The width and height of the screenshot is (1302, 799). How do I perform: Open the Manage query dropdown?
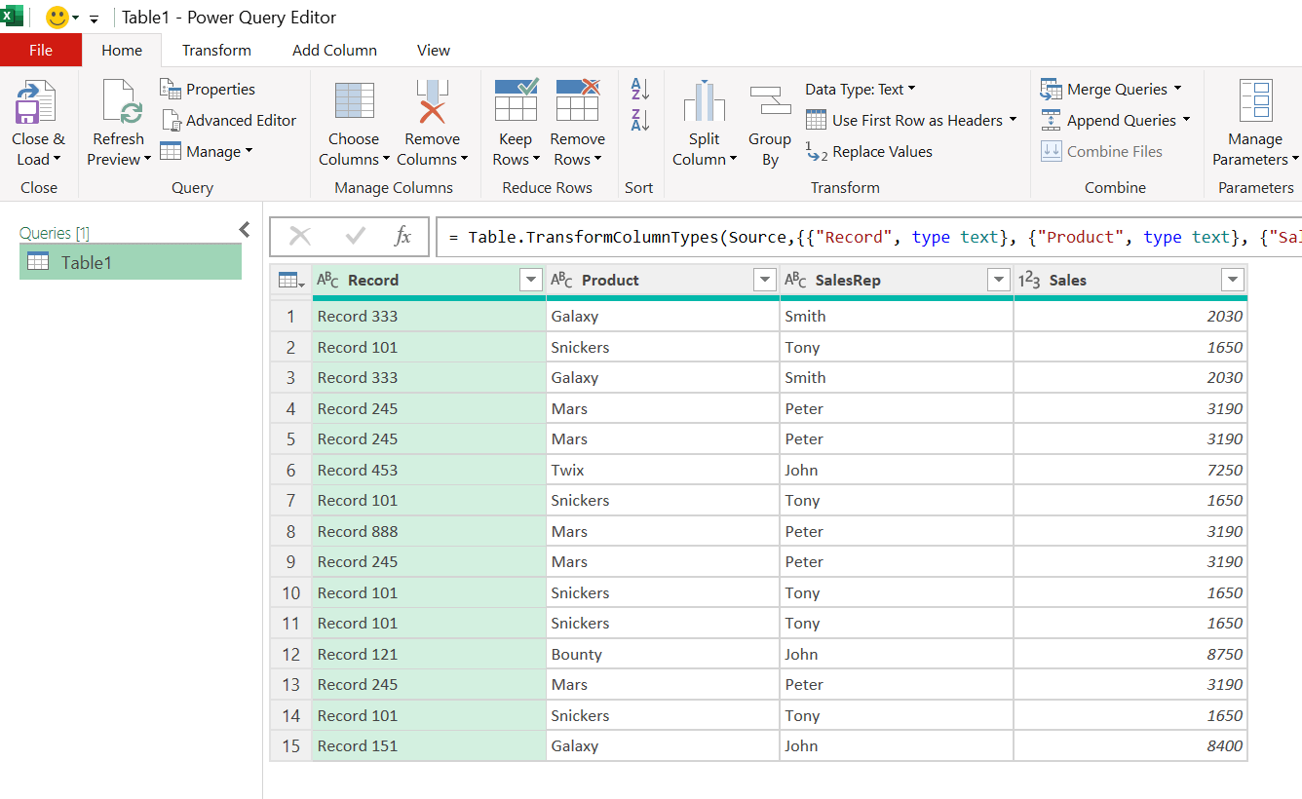[x=206, y=151]
